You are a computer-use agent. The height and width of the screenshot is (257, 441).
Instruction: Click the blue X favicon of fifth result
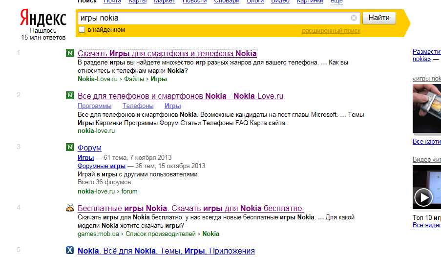pyautogui.click(x=70, y=251)
